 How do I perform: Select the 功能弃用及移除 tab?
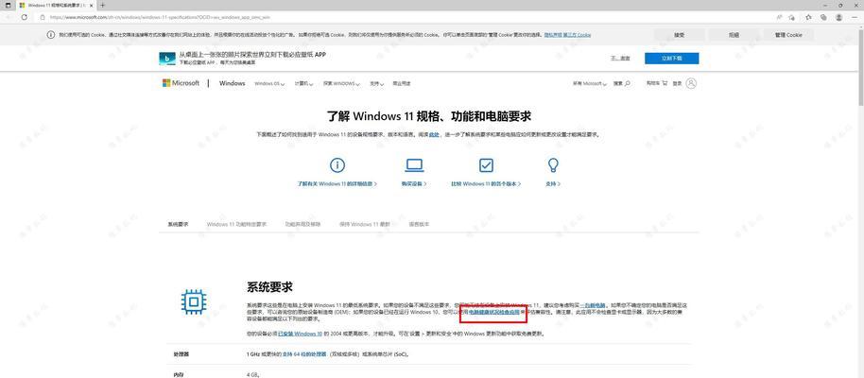302,224
